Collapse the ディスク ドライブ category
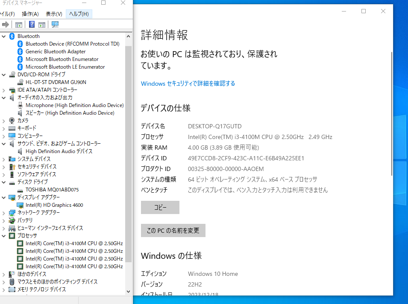This screenshot has height=304, width=408. pos(4,182)
